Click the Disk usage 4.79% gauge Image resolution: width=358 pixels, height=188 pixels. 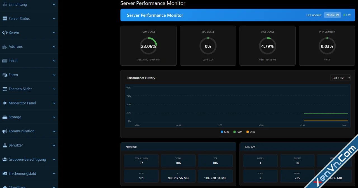pyautogui.click(x=268, y=46)
